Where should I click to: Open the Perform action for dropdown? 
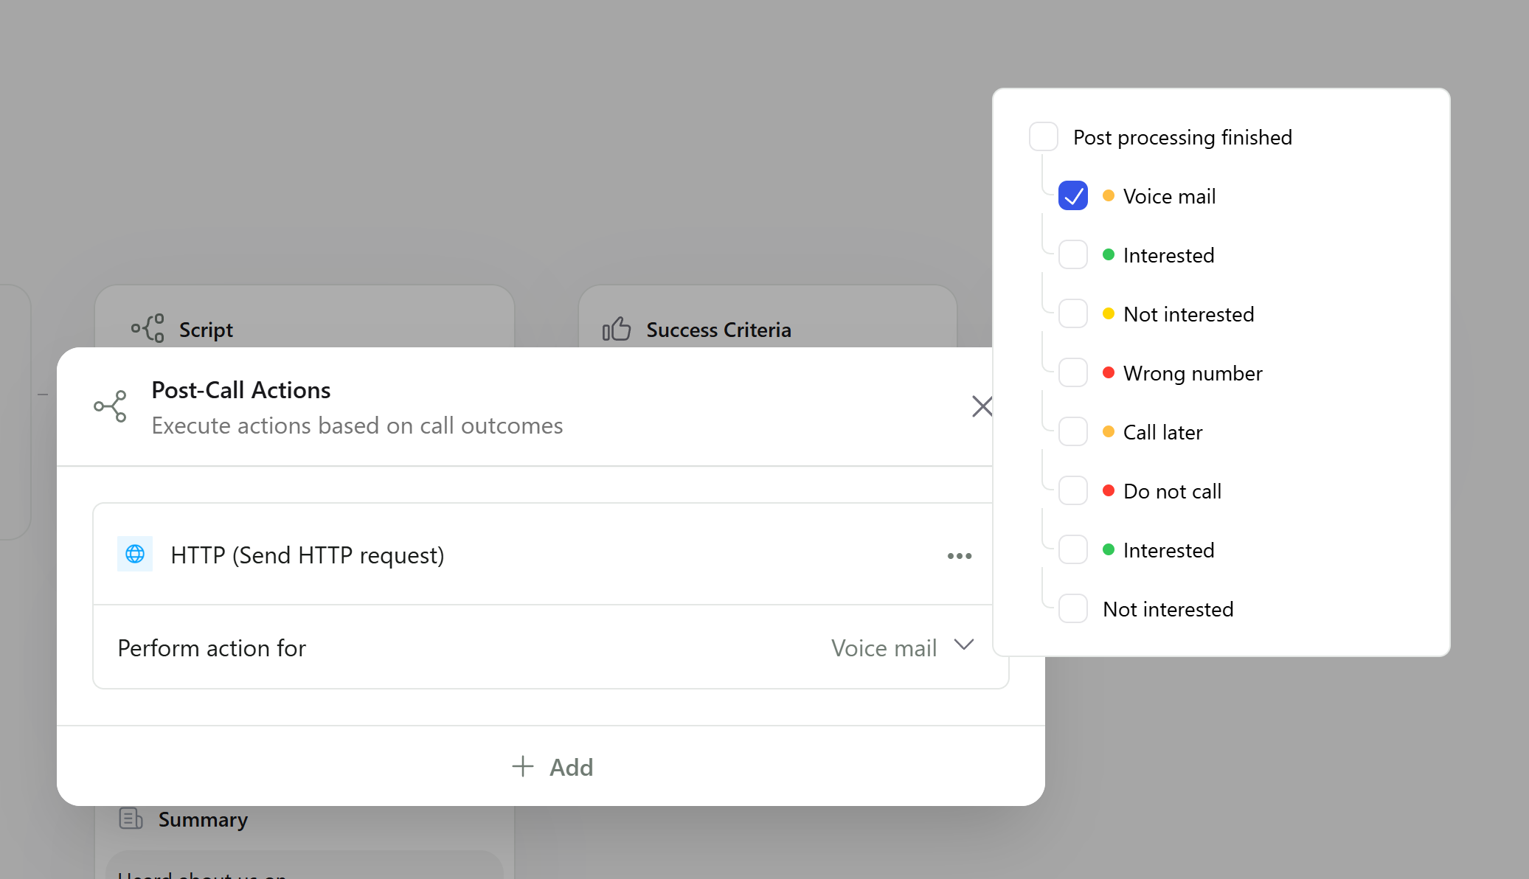pos(903,647)
